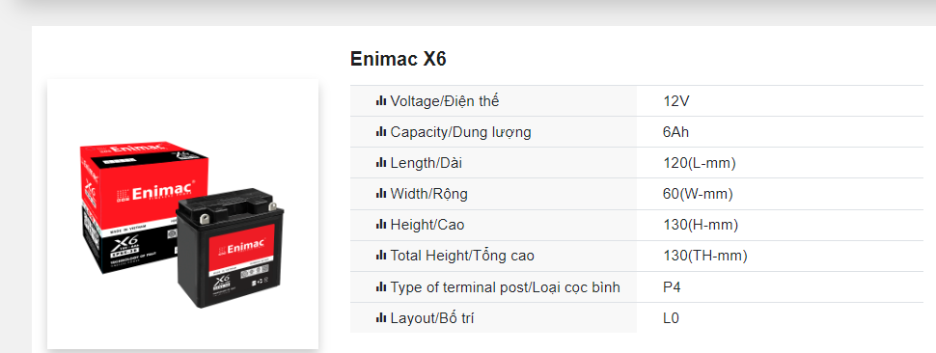Click the 60(W-mm) width value

(698, 195)
